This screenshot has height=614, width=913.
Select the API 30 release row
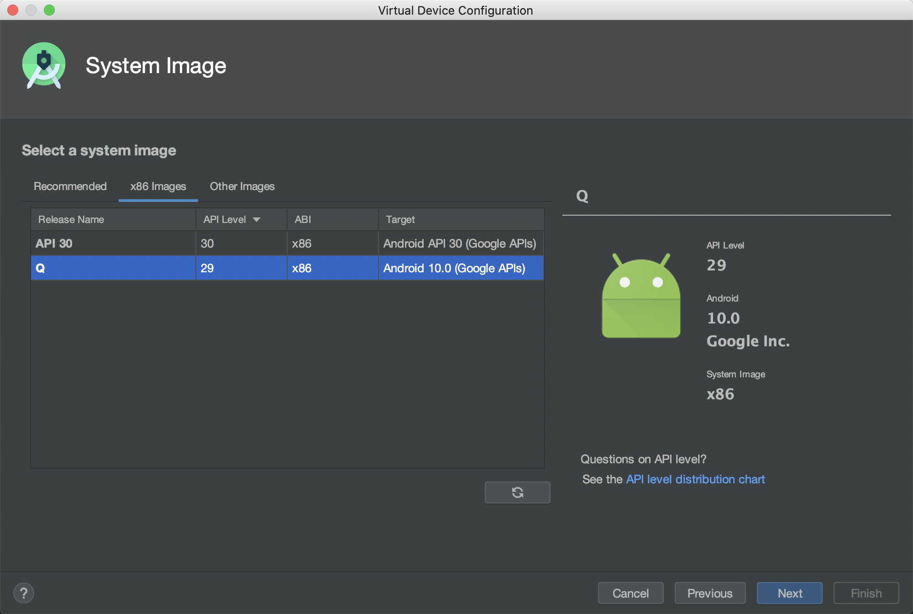pos(287,243)
